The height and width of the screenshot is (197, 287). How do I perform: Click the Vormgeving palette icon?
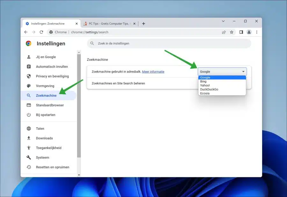(29, 86)
